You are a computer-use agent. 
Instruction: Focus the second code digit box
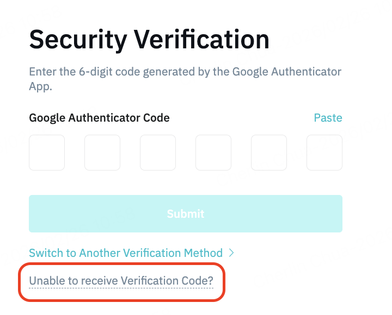point(102,153)
